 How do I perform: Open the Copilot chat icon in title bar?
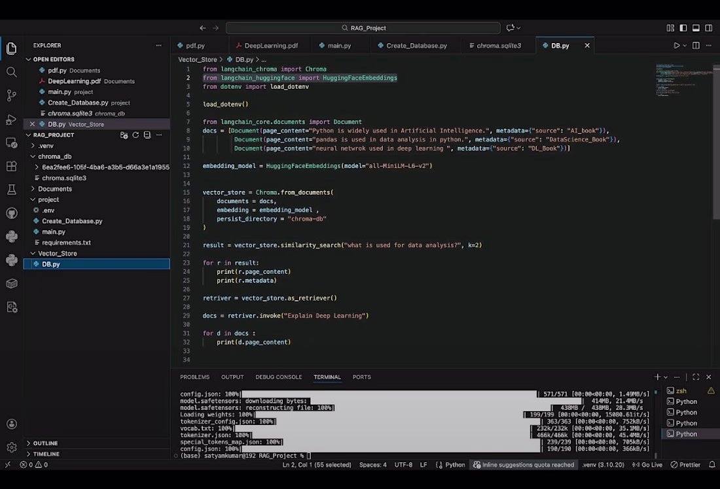pos(510,28)
